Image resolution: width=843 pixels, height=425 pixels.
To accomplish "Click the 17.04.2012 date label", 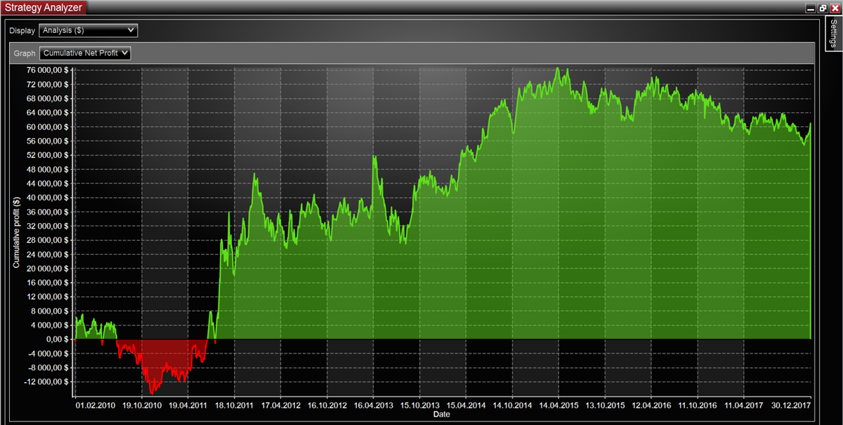I will 281,405.
